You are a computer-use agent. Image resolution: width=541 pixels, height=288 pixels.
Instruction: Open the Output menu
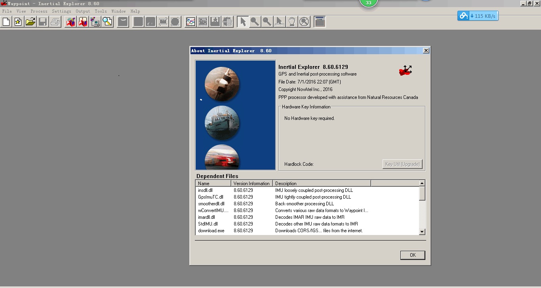[x=83, y=11]
